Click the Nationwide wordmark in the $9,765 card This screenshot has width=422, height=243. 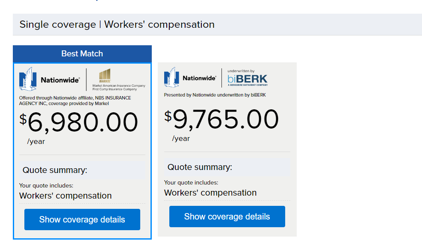199,78
